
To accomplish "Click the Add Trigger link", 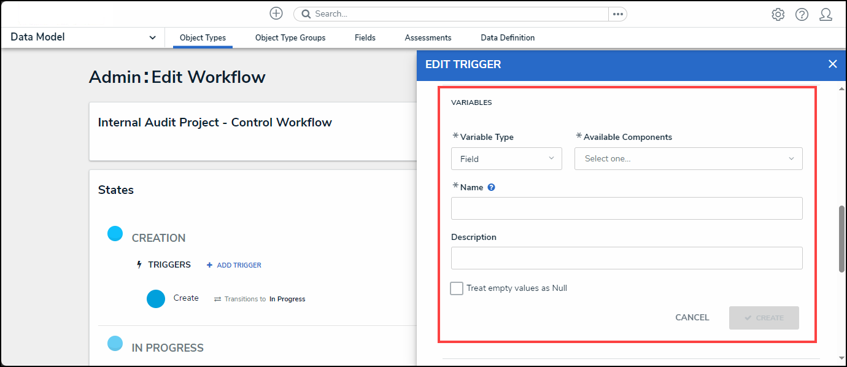I will click(x=234, y=265).
